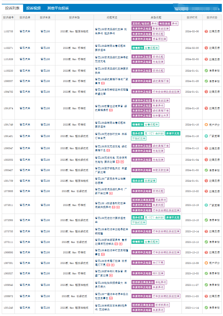Screen dimensions: 223x316
Task: Switch to the 投诉视频 tab
Action: pos(33,8)
